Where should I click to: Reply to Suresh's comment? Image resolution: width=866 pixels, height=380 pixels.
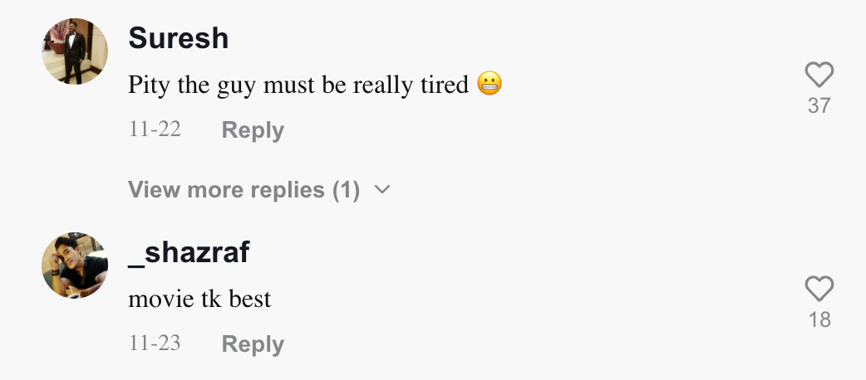tap(253, 130)
